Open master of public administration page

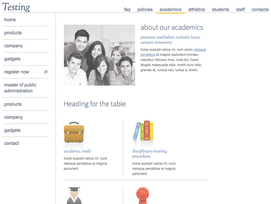click(x=20, y=88)
